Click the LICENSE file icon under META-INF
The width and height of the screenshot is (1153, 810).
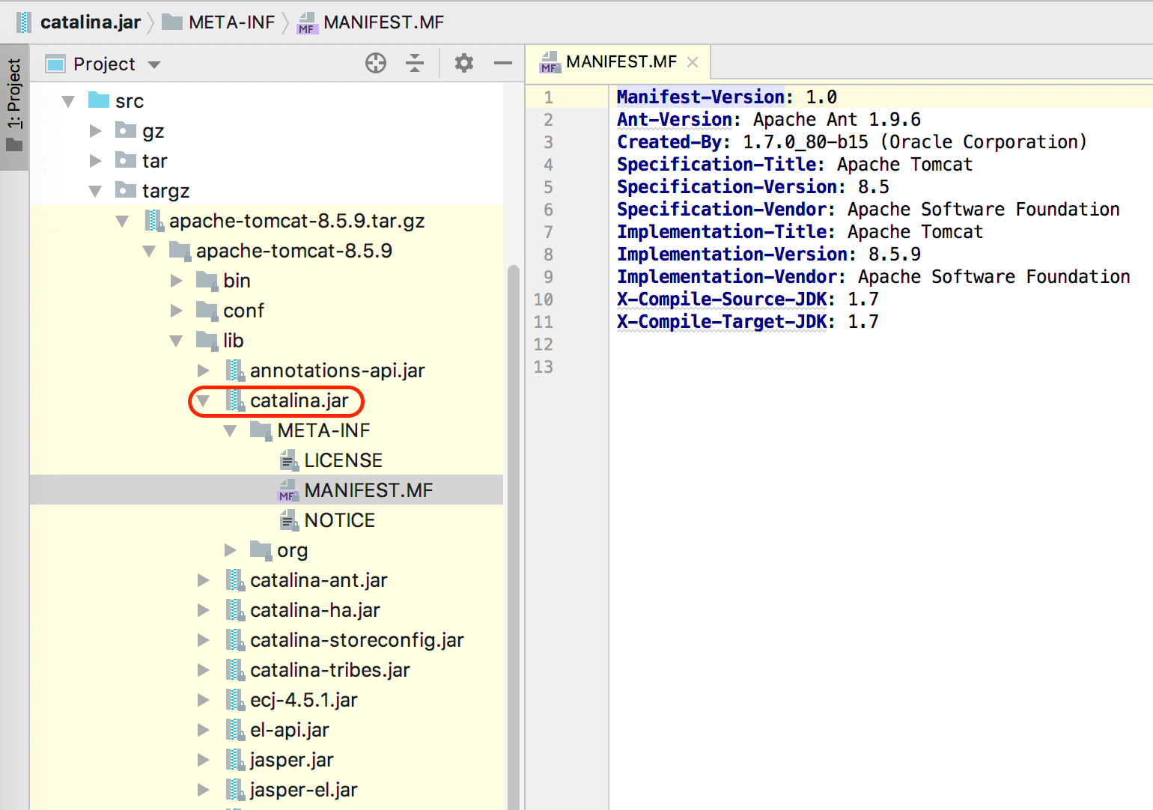(x=290, y=460)
